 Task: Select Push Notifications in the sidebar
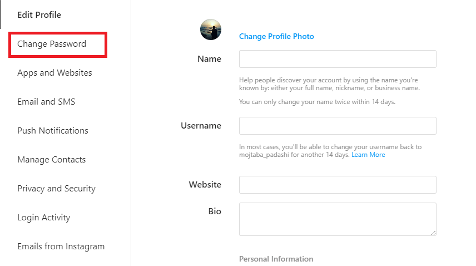click(x=53, y=131)
